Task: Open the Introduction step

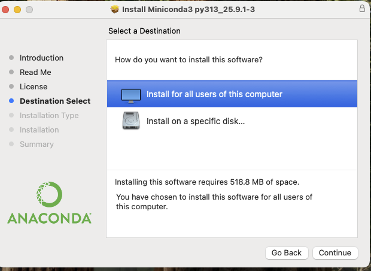Action: tap(41, 58)
